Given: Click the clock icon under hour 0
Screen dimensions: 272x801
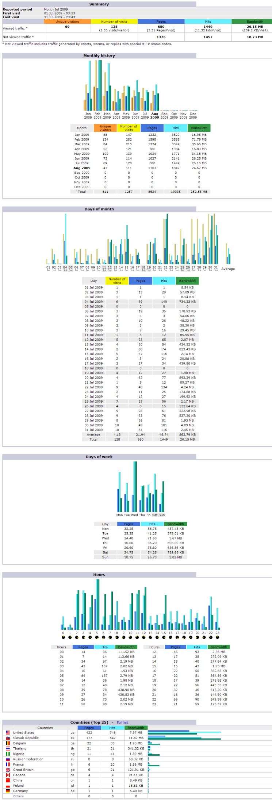Looking at the screenshot, I should 63,637.
